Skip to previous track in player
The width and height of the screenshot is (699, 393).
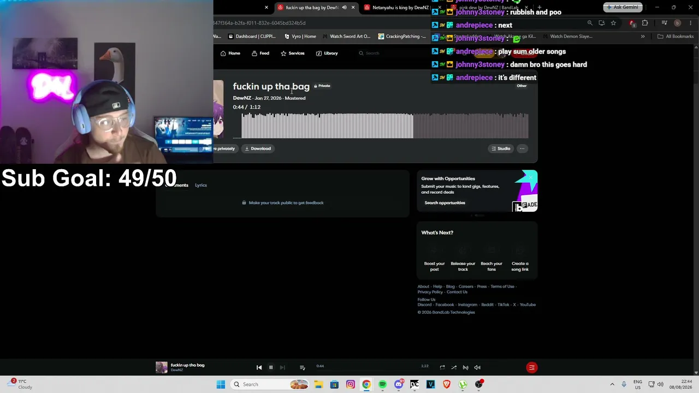click(x=259, y=367)
